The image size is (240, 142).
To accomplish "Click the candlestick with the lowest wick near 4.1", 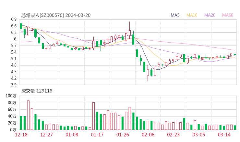I will (148, 73).
